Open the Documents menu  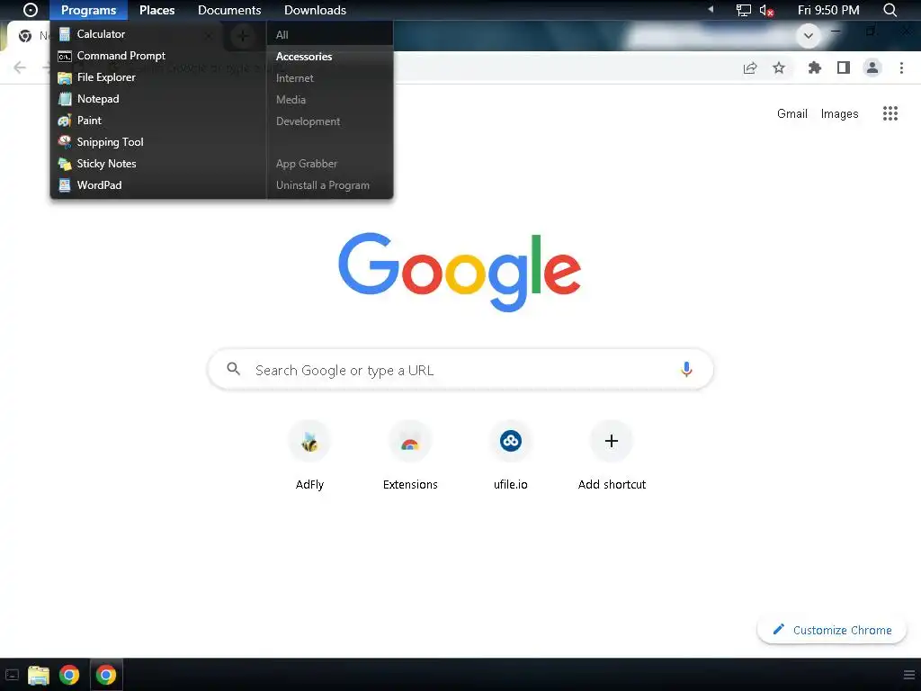pos(229,10)
